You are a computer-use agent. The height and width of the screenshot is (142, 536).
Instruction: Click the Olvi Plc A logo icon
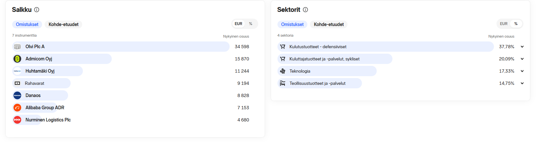click(17, 47)
